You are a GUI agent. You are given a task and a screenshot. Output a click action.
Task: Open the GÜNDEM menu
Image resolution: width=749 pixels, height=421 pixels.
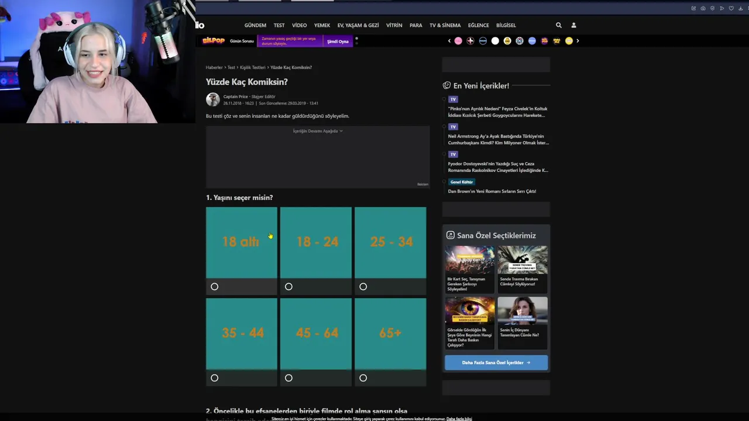[x=255, y=25]
